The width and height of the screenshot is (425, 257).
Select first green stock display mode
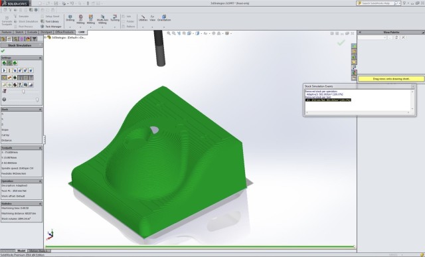[x=4, y=63]
